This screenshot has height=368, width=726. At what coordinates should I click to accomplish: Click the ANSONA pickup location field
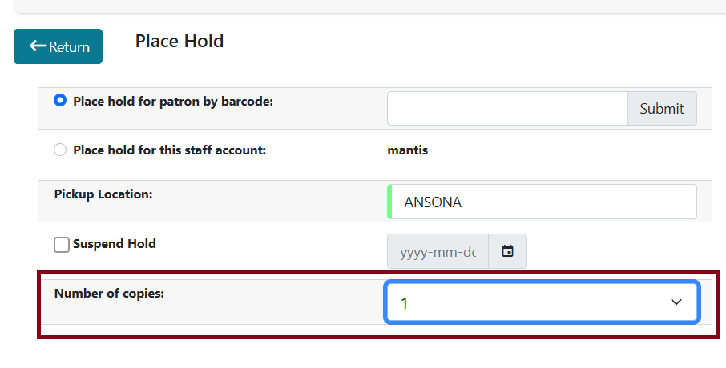tap(543, 202)
